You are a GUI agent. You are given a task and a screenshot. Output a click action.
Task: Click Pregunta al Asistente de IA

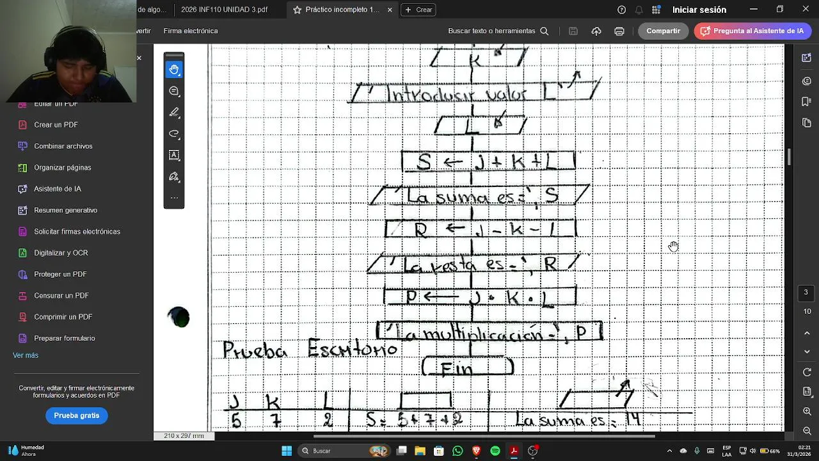pyautogui.click(x=752, y=31)
